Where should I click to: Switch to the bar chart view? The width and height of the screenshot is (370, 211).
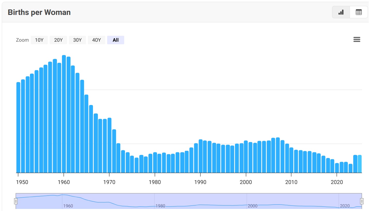coord(341,12)
